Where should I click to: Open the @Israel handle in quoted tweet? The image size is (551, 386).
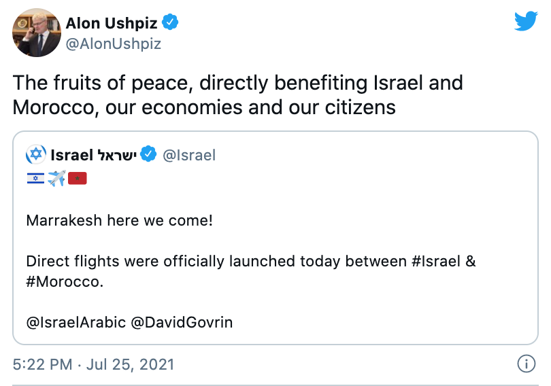pos(190,155)
